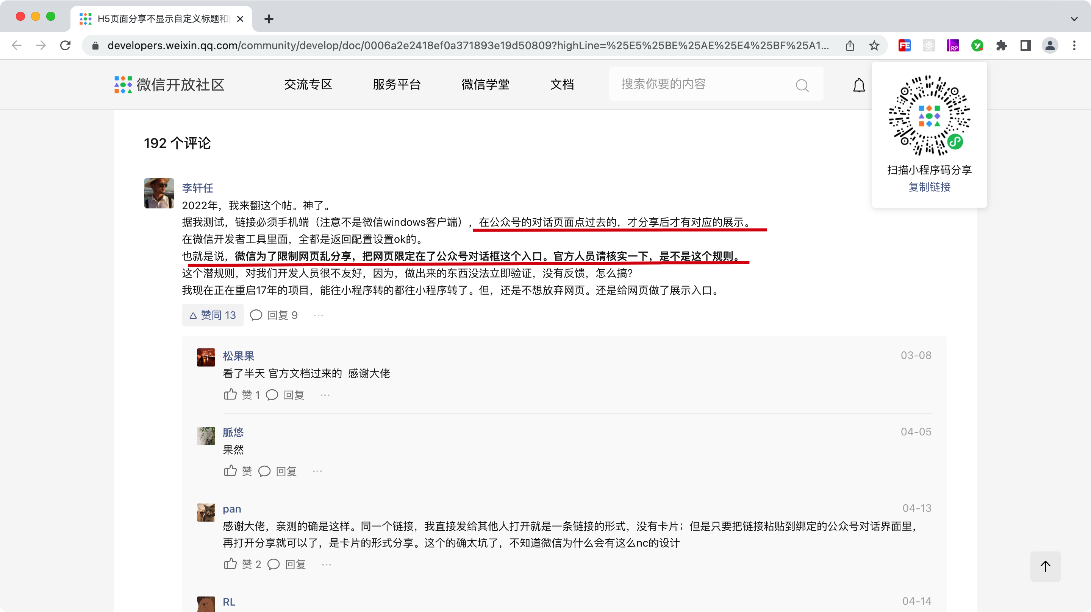1091x612 pixels.
Task: Open more options dots under 李轩任's comment
Action: pos(319,315)
